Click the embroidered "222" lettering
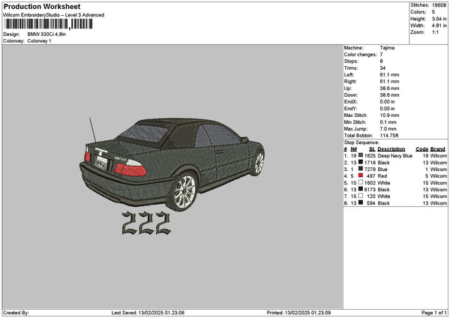Image resolution: width=450 pixels, height=318 pixels. [145, 222]
